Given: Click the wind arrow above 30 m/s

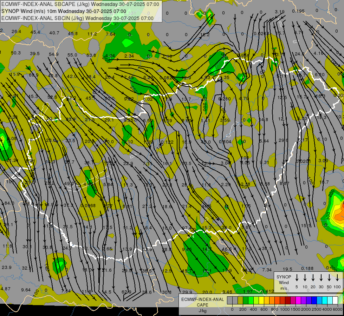Looking at the screenshot, I should coord(321,278).
